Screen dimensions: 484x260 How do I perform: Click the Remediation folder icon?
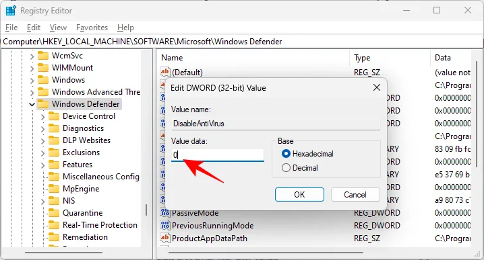tap(54, 237)
